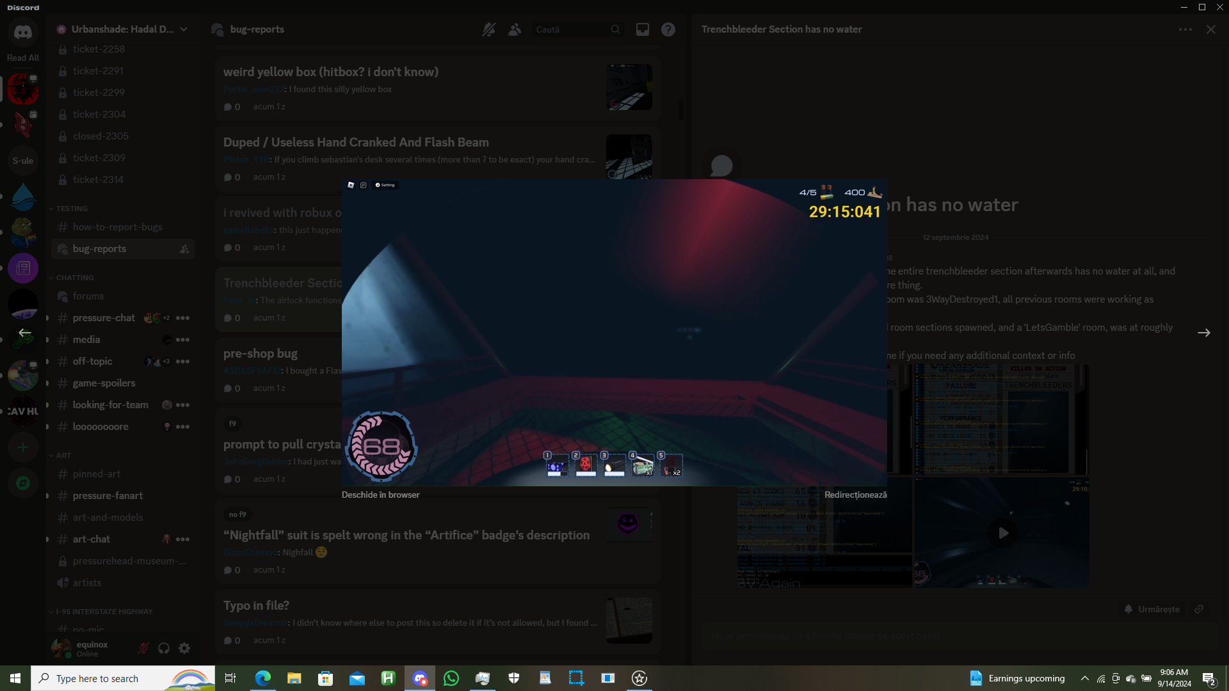
Task: Click Redirecționează link under image
Action: pos(855,495)
